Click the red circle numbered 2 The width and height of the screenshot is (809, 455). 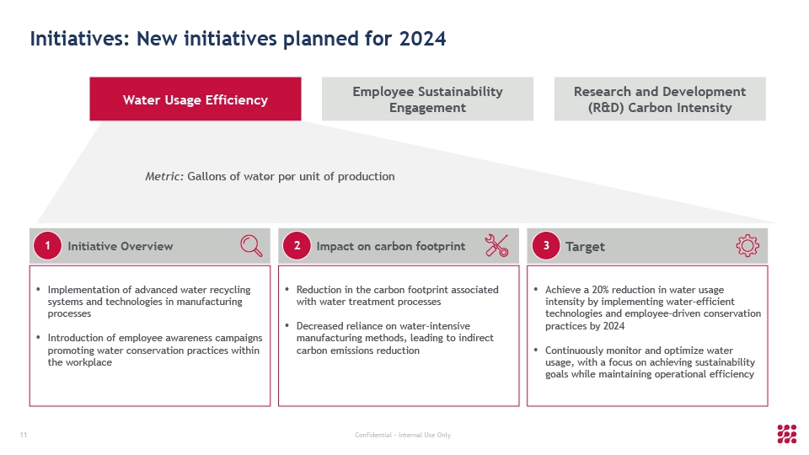297,245
